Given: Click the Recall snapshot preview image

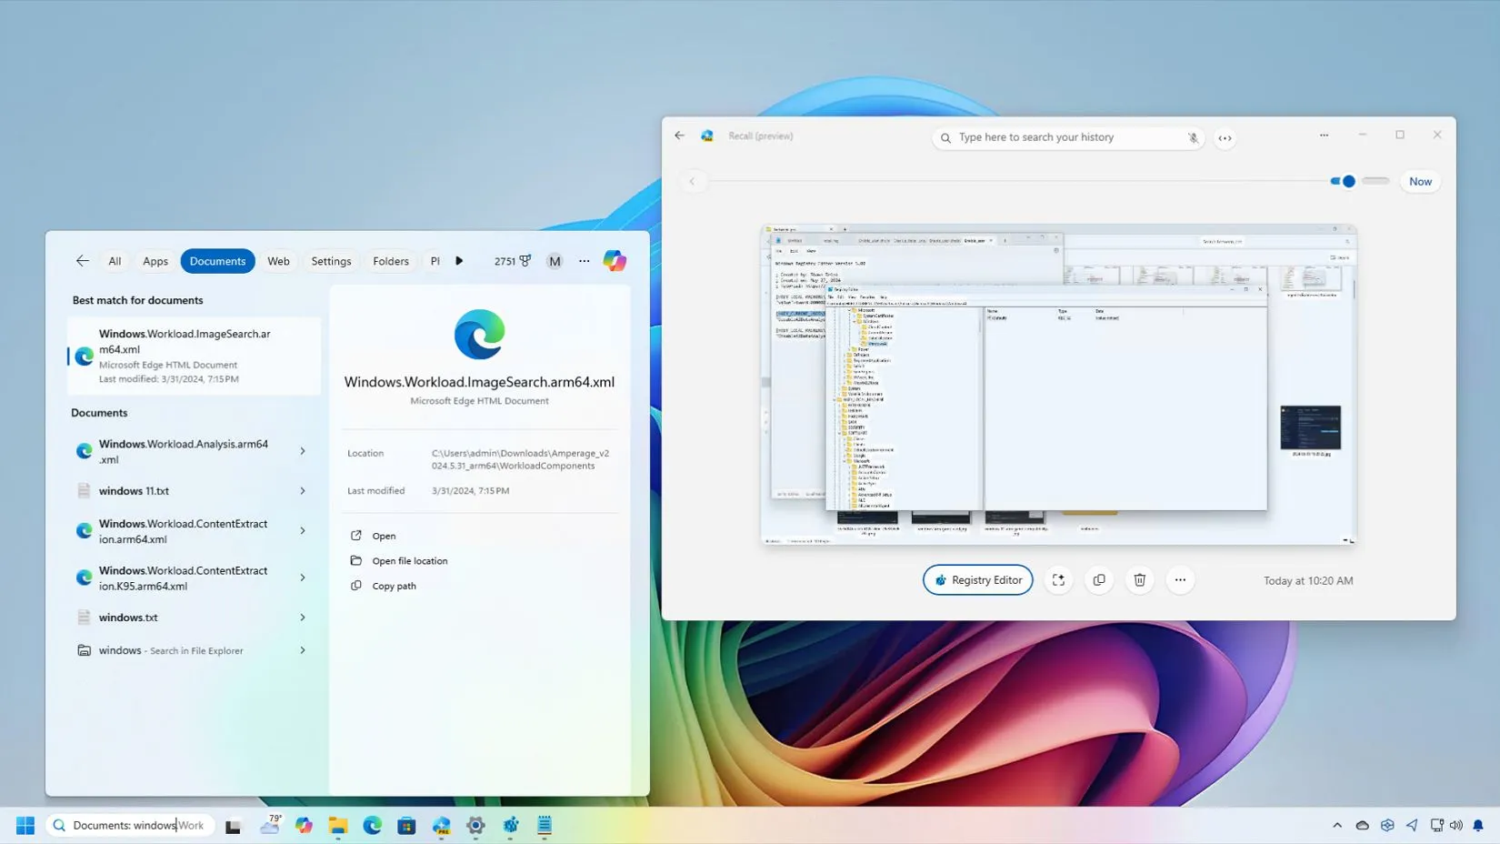Looking at the screenshot, I should pos(1059,385).
